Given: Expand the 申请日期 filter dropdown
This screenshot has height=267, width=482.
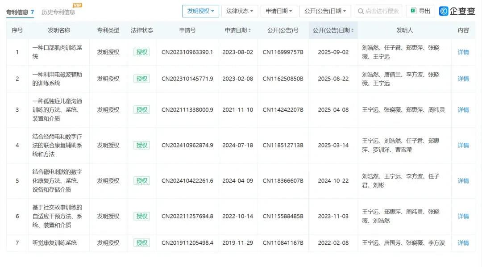Looking at the screenshot, I should [x=278, y=11].
